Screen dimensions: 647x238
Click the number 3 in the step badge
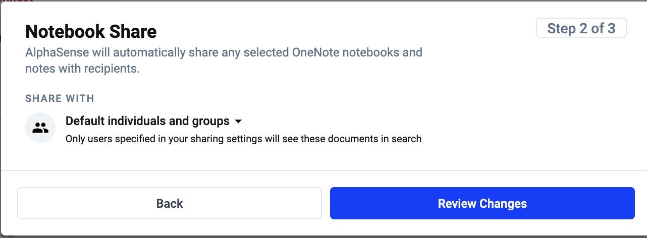tap(611, 28)
